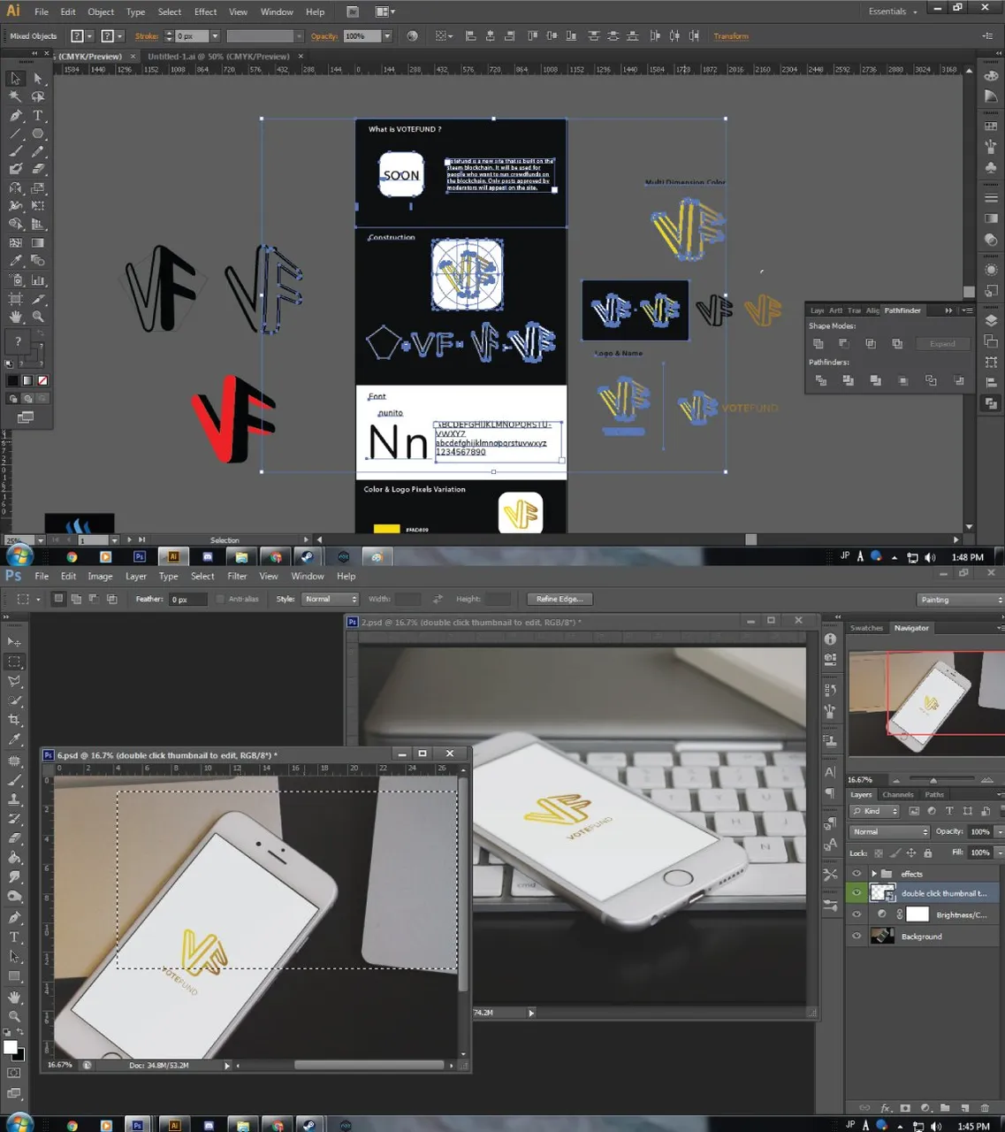
Task: Choose the Type tool in Illustrator toolbar
Action: (38, 116)
